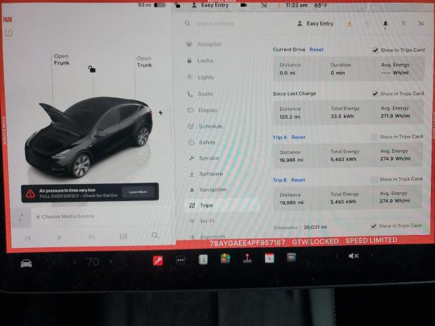This screenshot has height=326, width=435.
Task: Open the Software settings menu
Action: (206, 174)
